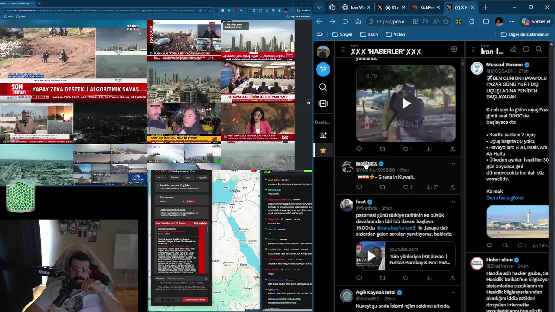Toggle Read aloud icon in address bar
This screenshot has height=312, width=555.
[435, 21]
